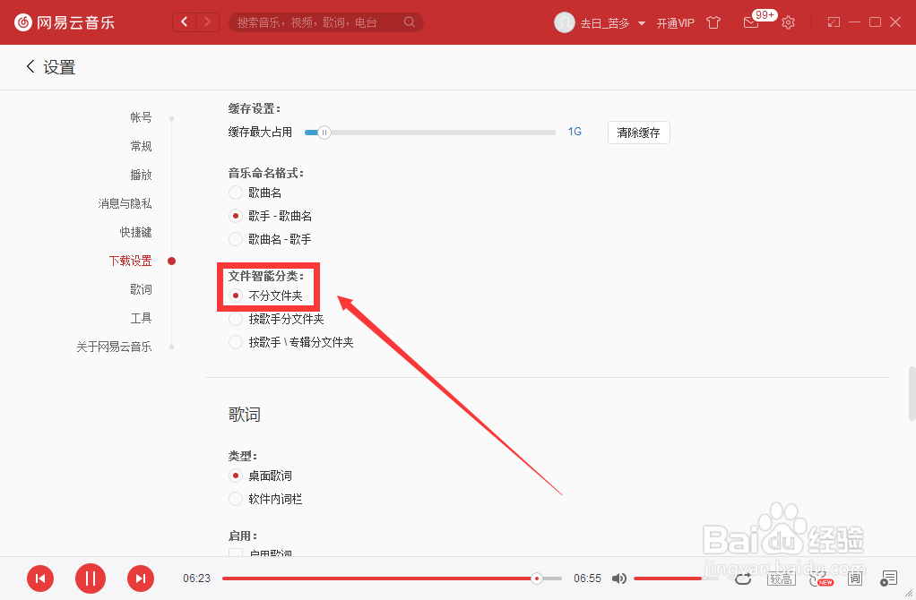This screenshot has height=600, width=916.
Task: Click the settings gear icon
Action: tap(788, 22)
